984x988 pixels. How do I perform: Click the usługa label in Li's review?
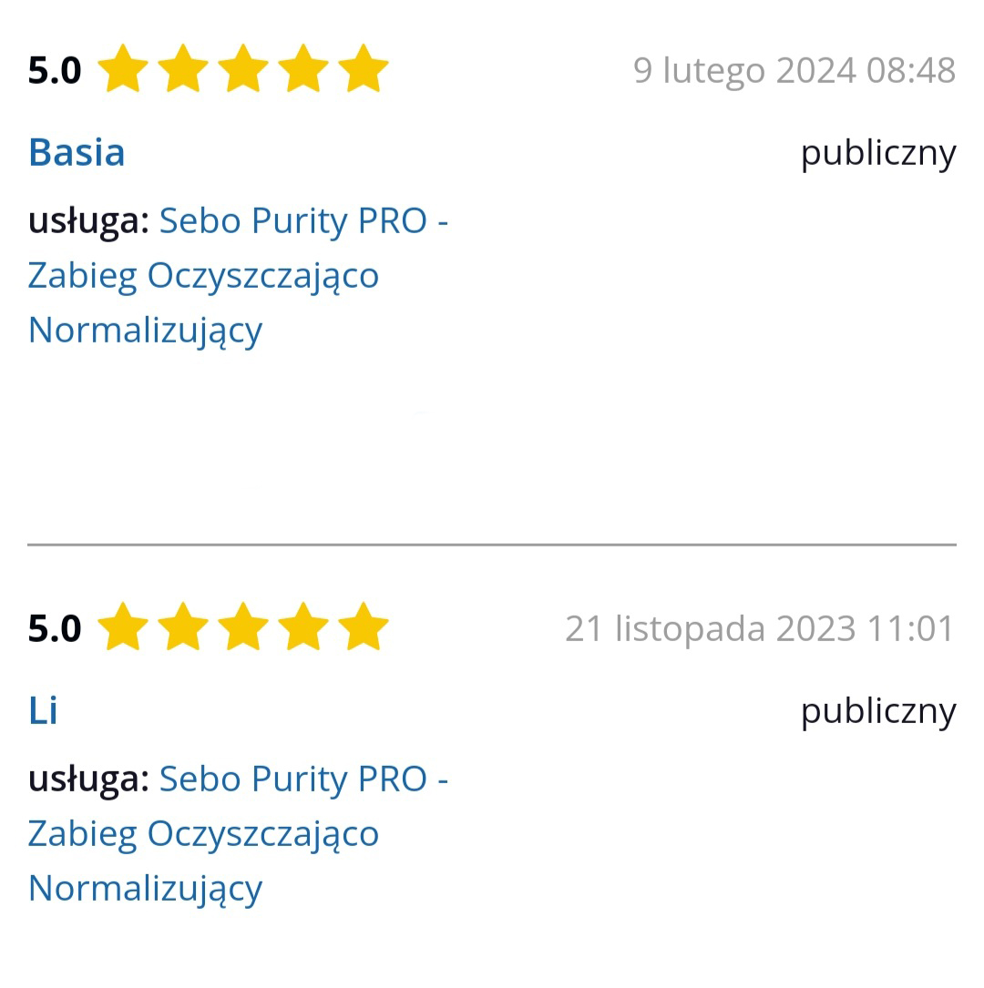pos(87,779)
